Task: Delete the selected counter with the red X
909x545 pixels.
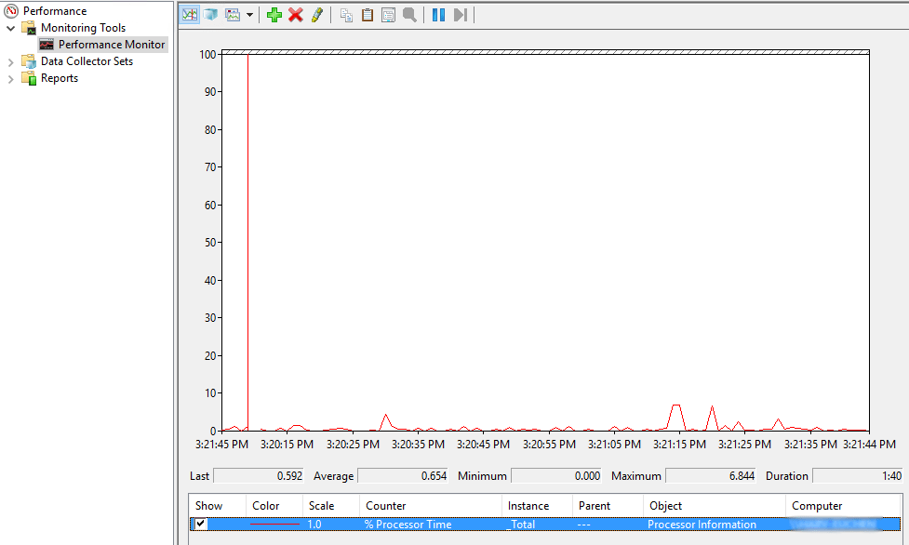Action: pyautogui.click(x=295, y=14)
